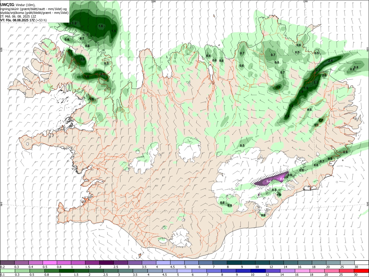Viewport: 369px width, 277px height.
Task: Click the snow legend swatch labeled 14
Action: 291,263
